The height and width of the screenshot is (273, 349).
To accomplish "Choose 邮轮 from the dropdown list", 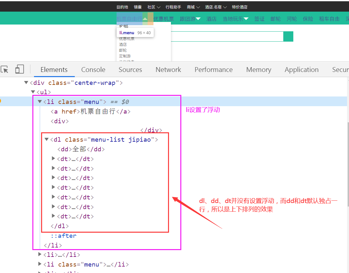I will (123, 50).
